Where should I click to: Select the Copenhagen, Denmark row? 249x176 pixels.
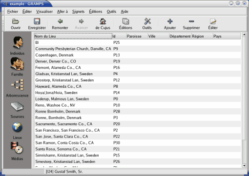[137, 55]
